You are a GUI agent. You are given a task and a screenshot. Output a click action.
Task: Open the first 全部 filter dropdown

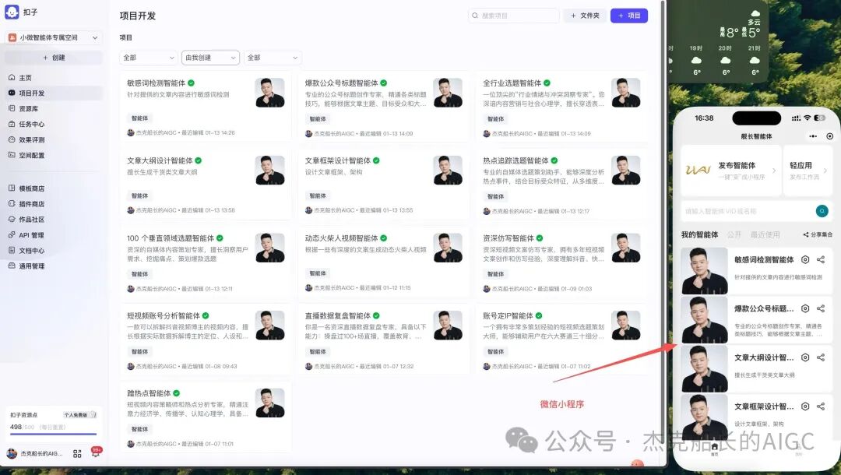(x=149, y=58)
